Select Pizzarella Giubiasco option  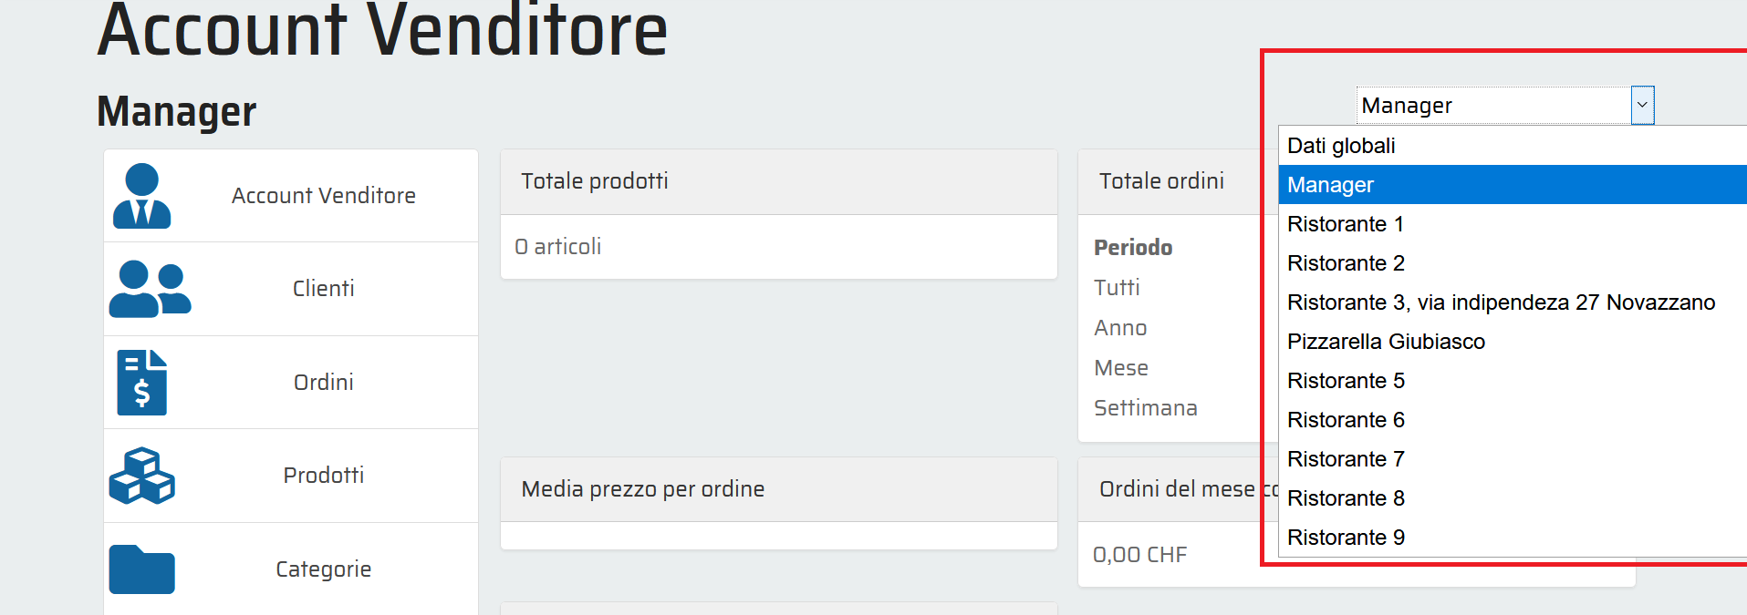point(1386,342)
